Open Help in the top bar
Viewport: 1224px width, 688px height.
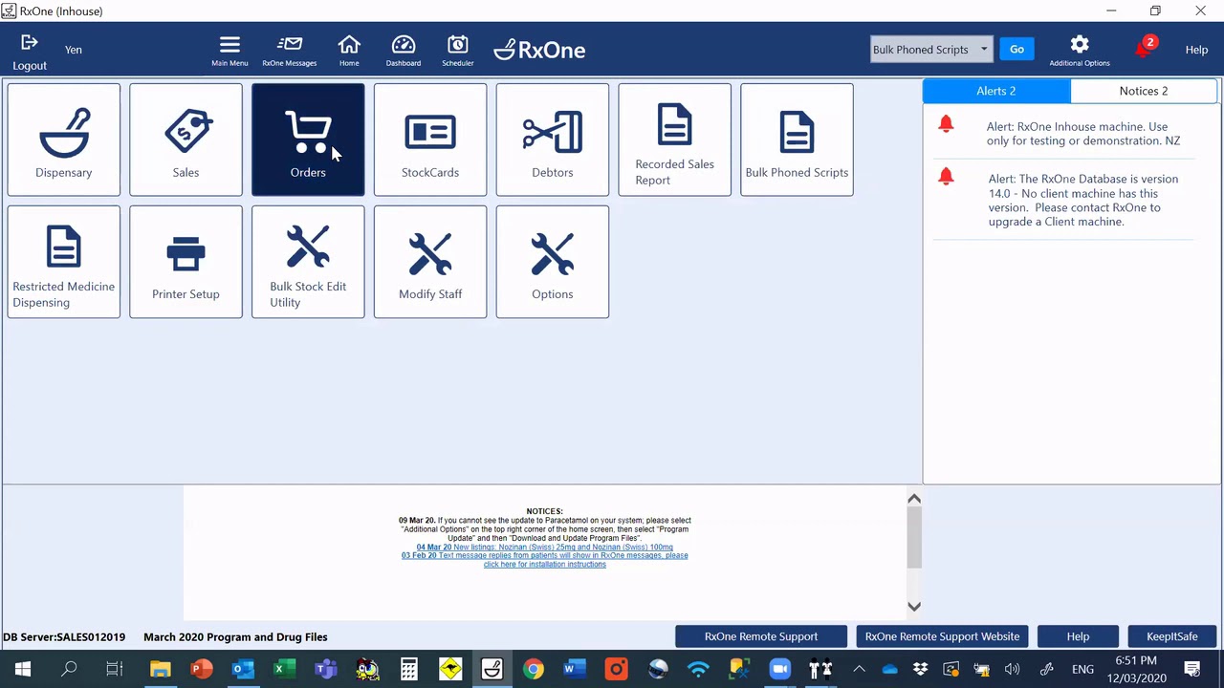click(x=1196, y=50)
